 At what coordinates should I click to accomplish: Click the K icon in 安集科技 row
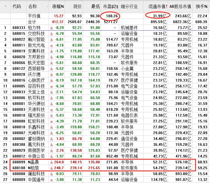pyautogui.click(x=52, y=52)
